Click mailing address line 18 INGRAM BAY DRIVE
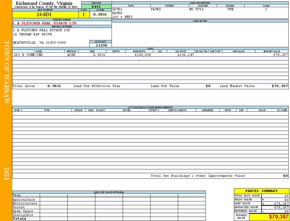290x221 pixels. tap(32, 35)
